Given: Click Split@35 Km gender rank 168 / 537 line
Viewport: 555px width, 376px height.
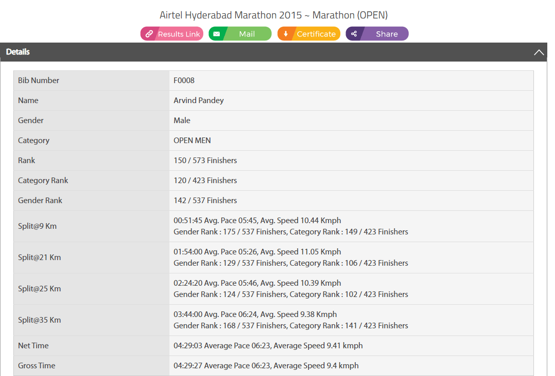Looking at the screenshot, I should 291,326.
